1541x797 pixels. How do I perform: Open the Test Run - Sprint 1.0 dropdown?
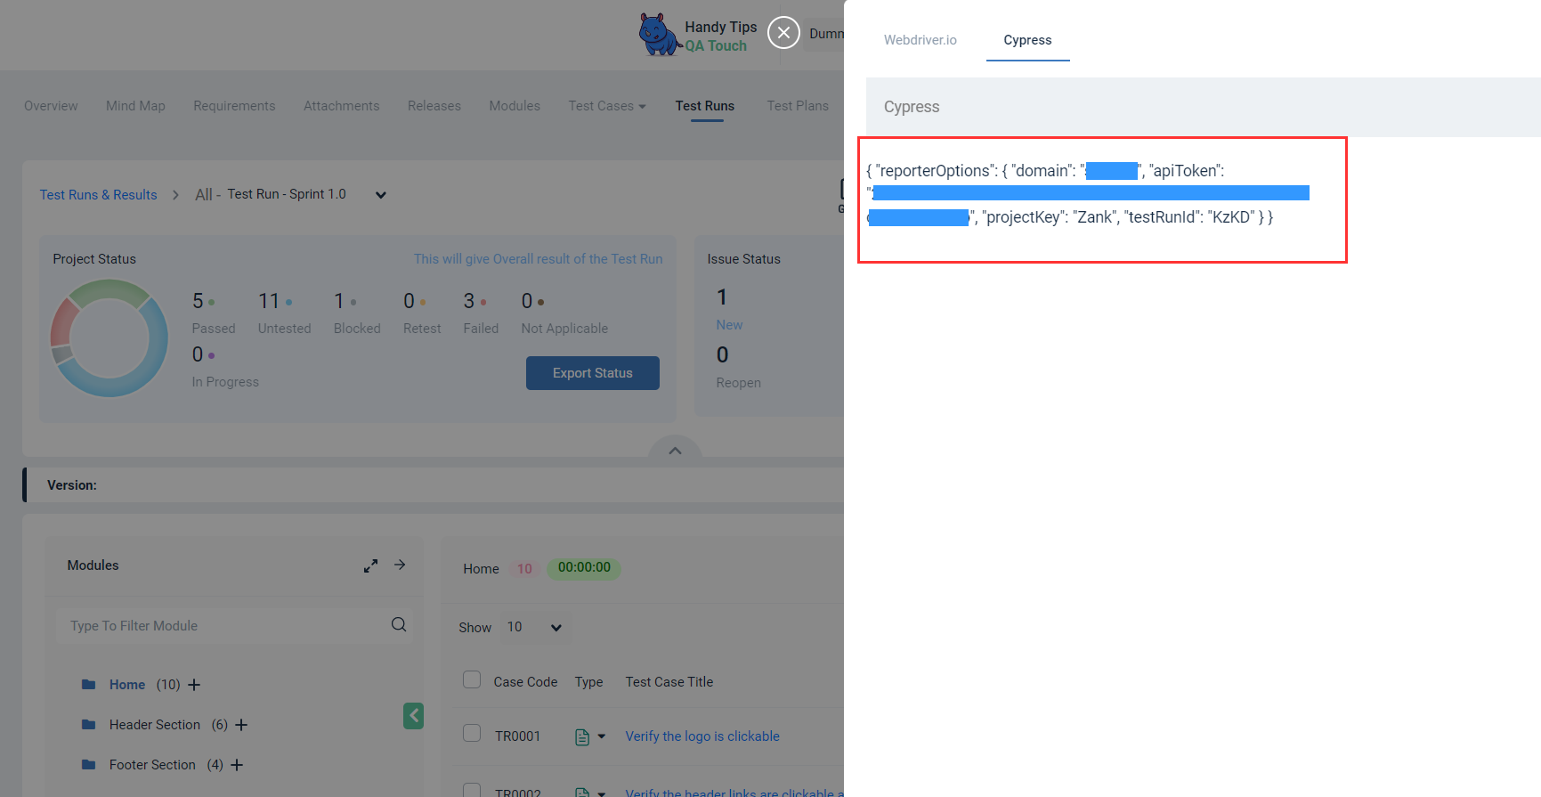pyautogui.click(x=380, y=195)
